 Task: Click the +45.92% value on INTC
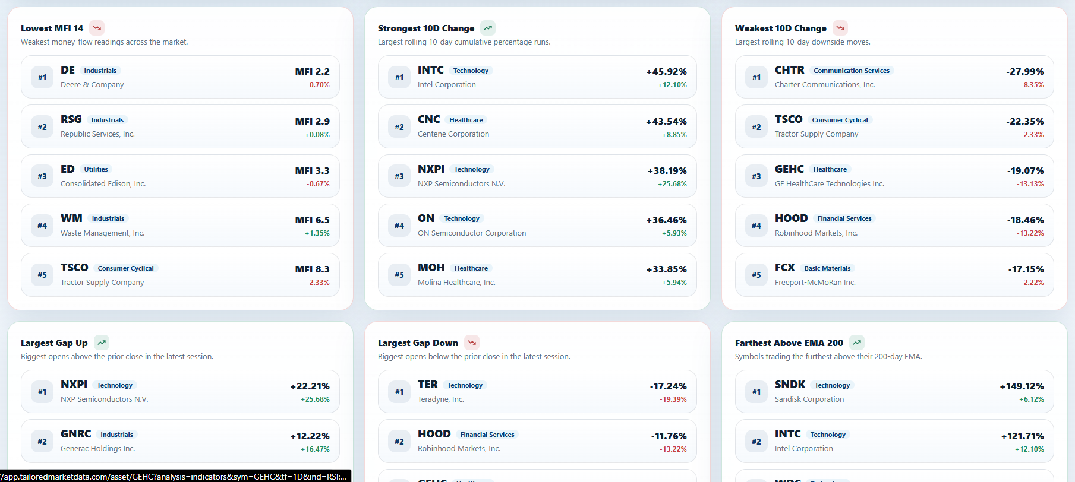point(666,71)
